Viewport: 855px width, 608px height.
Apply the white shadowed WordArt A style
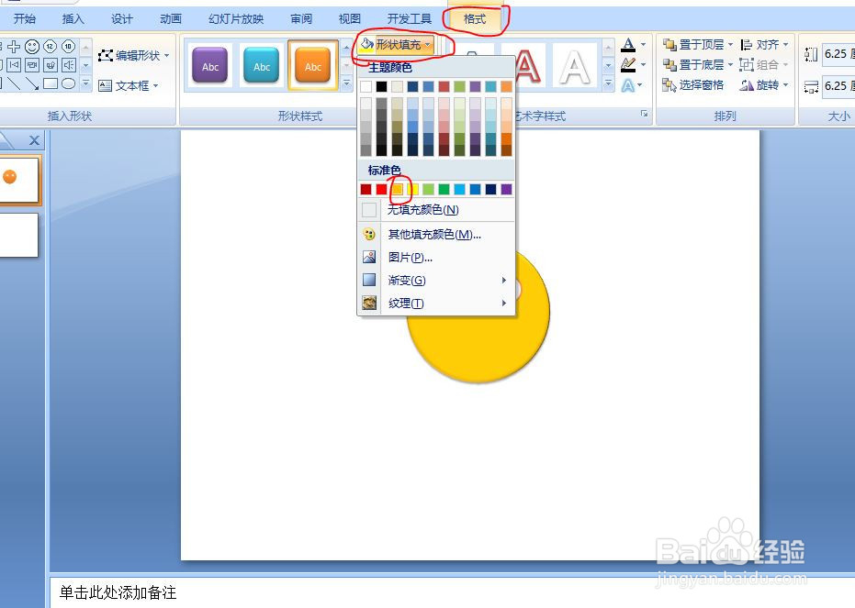(x=574, y=66)
